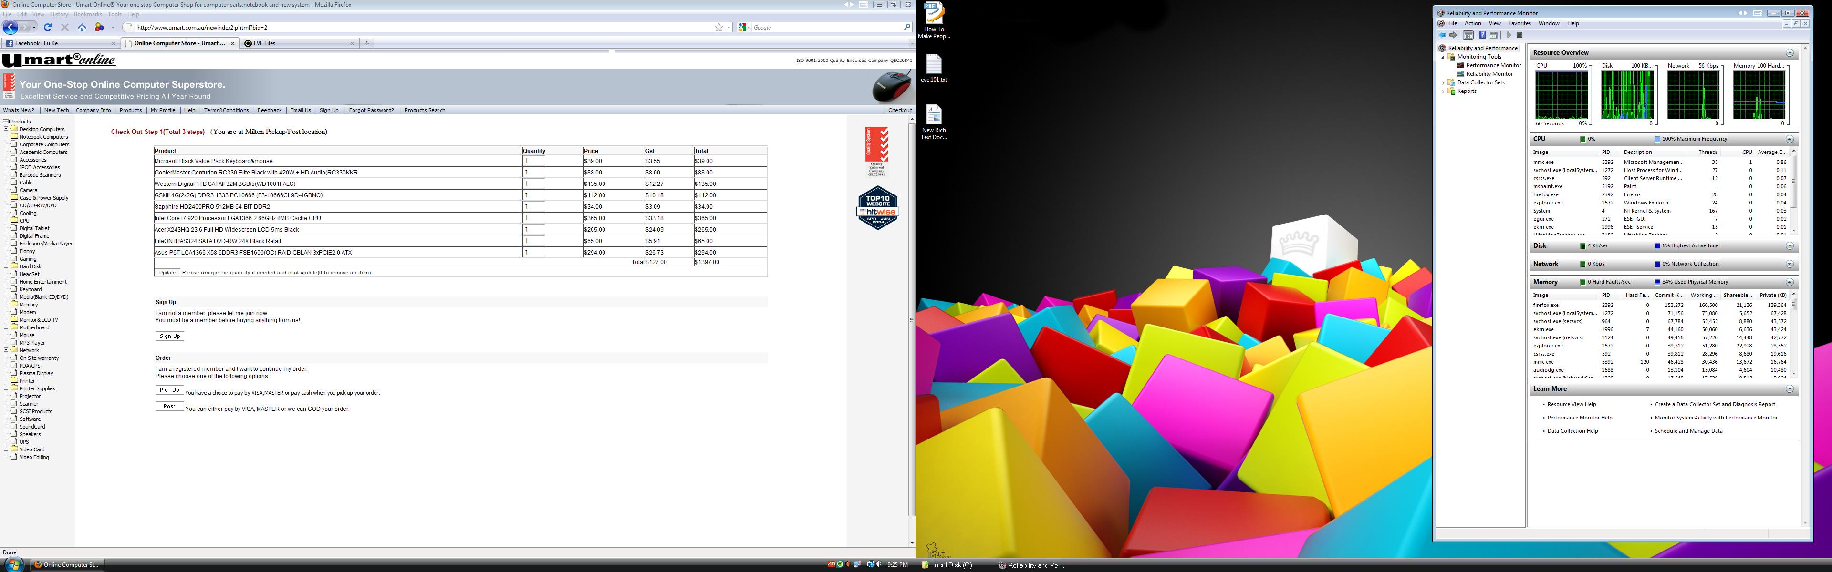
Task: Click Firefox back navigation button
Action: tap(10, 28)
